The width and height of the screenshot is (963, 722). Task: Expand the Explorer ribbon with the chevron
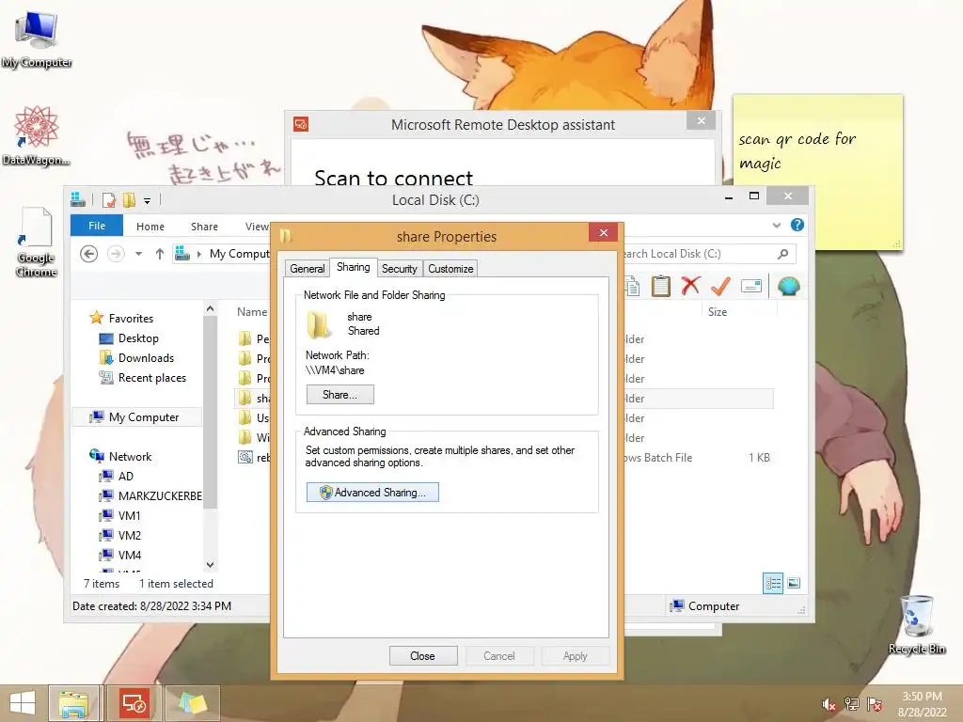(x=776, y=226)
